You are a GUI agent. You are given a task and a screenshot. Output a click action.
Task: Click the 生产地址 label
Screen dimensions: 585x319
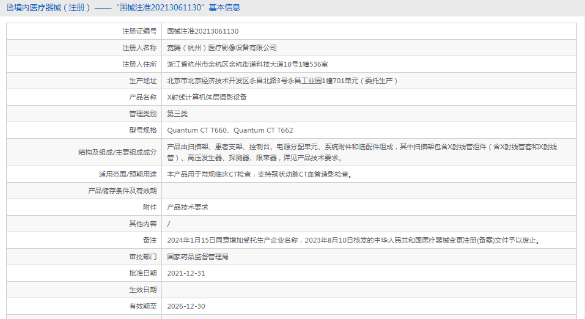(x=143, y=81)
